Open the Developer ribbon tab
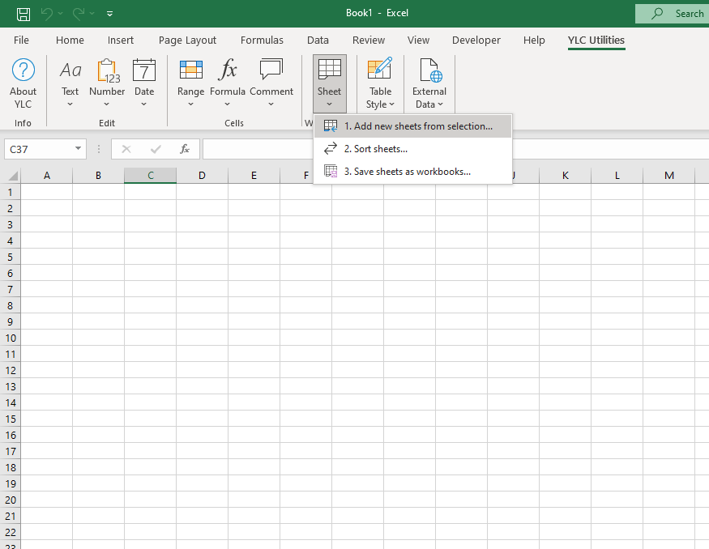The width and height of the screenshot is (709, 549). pos(476,40)
